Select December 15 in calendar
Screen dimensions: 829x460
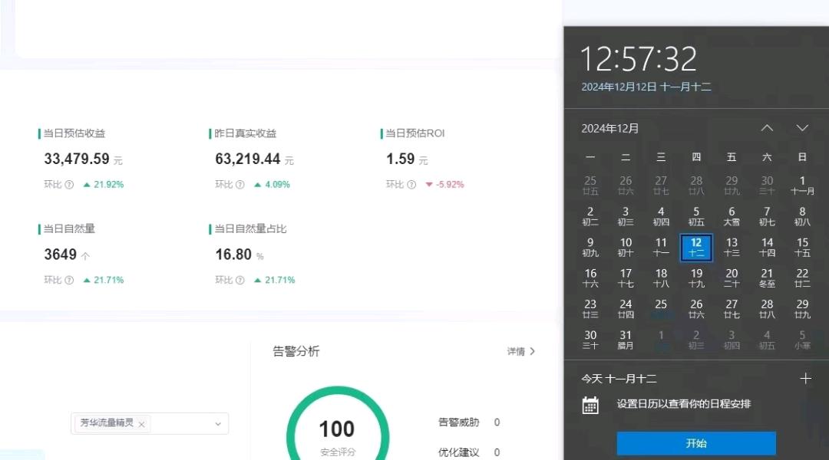[x=802, y=247]
